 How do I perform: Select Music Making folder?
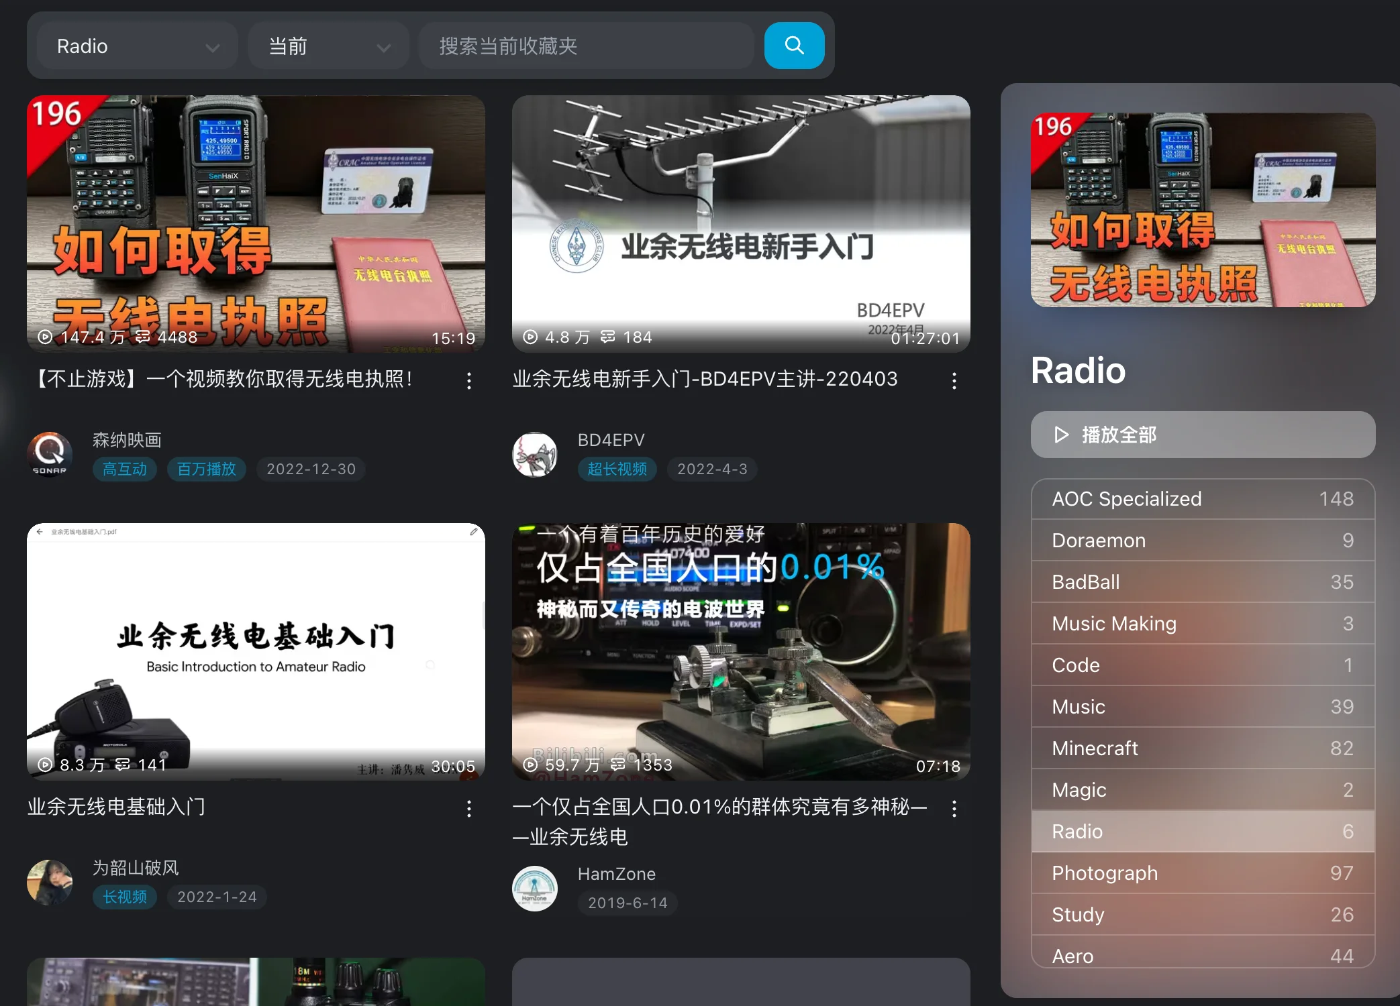[1203, 624]
